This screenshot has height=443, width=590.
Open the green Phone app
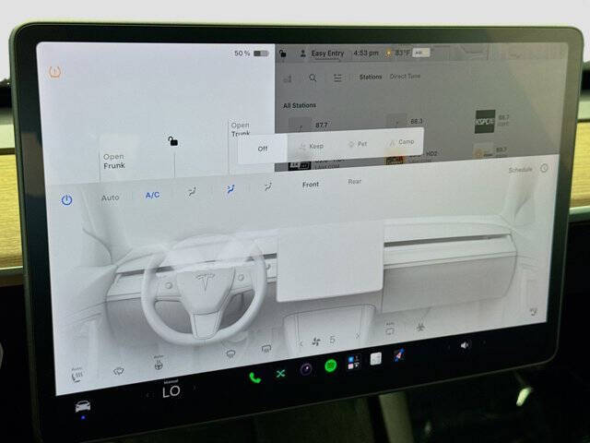click(255, 377)
